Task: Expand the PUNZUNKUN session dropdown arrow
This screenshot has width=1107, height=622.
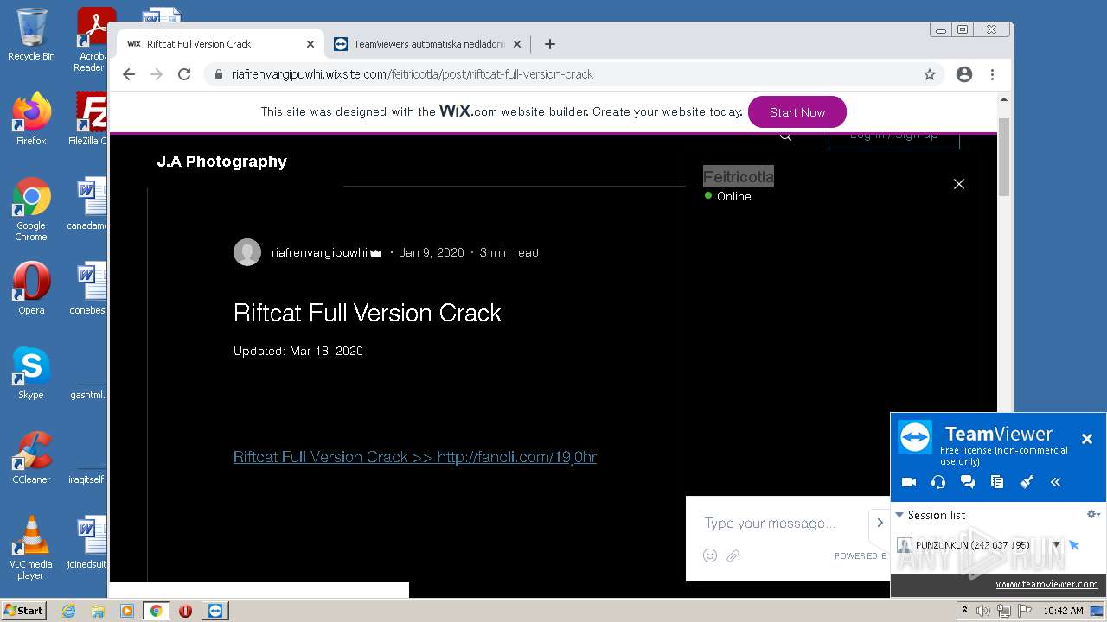Action: tap(1056, 545)
